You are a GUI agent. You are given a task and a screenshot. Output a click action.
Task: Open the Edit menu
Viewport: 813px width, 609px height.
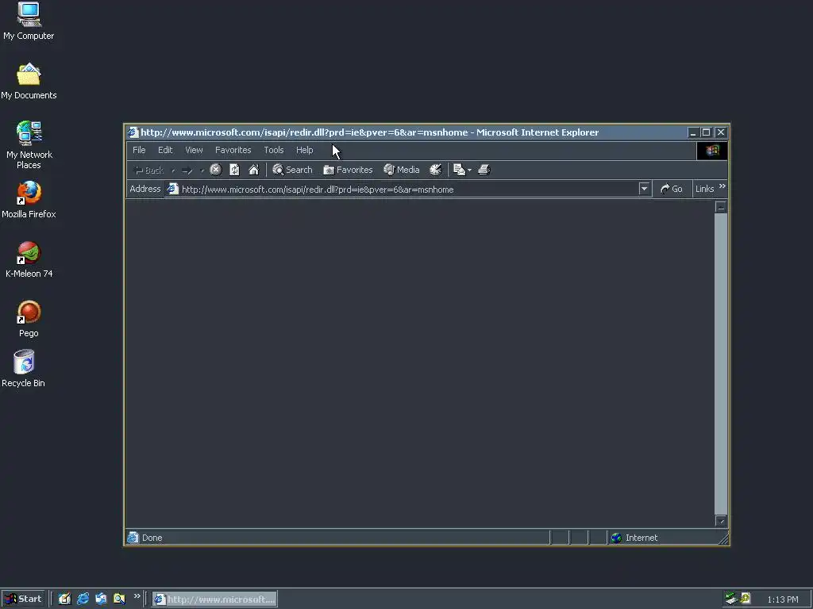165,150
